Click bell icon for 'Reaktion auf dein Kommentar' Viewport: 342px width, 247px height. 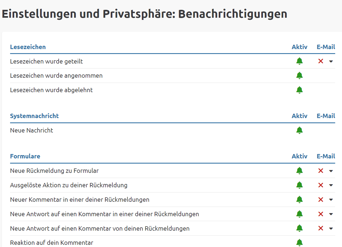pos(299,242)
